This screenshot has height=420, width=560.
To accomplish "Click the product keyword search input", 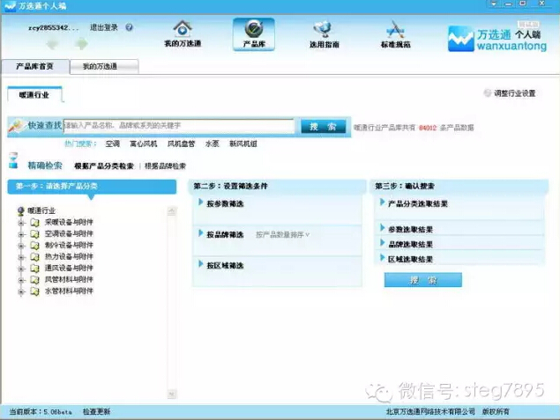I will pyautogui.click(x=178, y=126).
